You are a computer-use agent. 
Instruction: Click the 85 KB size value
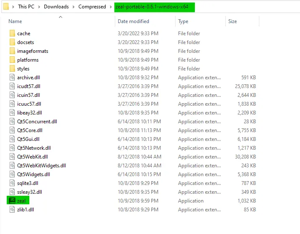[250, 210]
